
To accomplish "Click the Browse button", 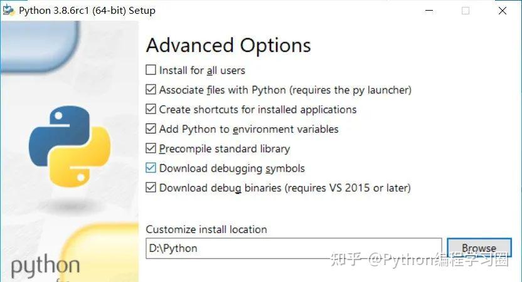I will (479, 248).
